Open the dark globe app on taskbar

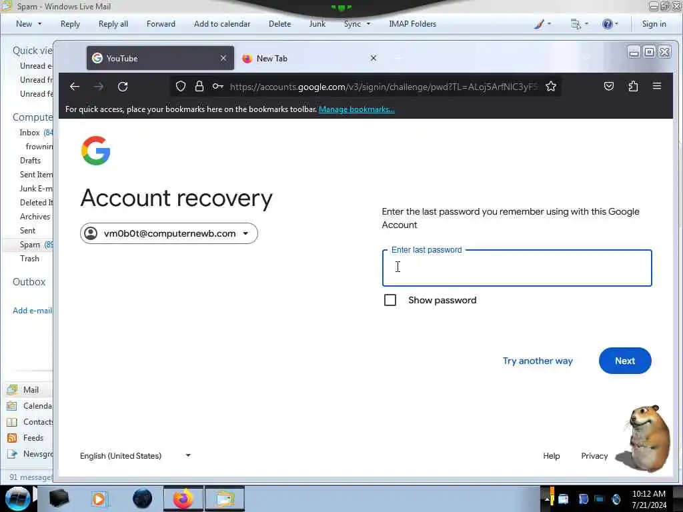[x=143, y=499]
